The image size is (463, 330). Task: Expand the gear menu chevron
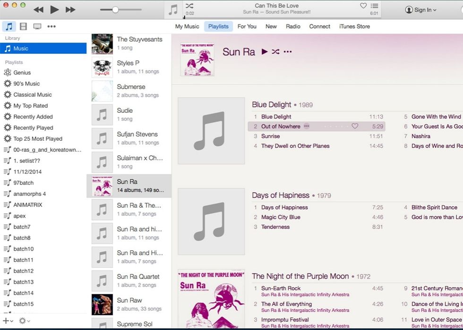tap(28, 321)
